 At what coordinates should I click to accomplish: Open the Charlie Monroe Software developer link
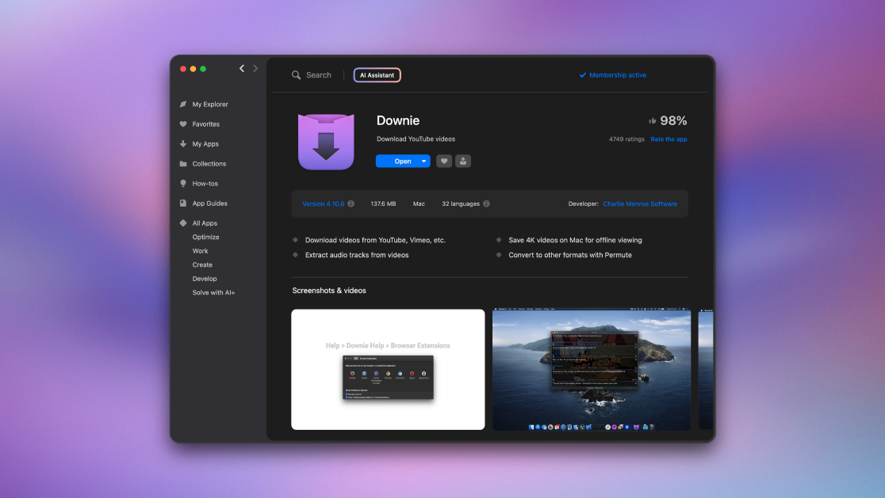(x=640, y=203)
